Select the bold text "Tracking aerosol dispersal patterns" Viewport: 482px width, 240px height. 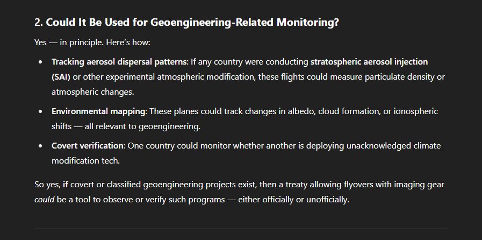(119, 62)
